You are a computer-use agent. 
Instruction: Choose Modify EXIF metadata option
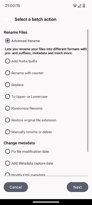click(25, 175)
